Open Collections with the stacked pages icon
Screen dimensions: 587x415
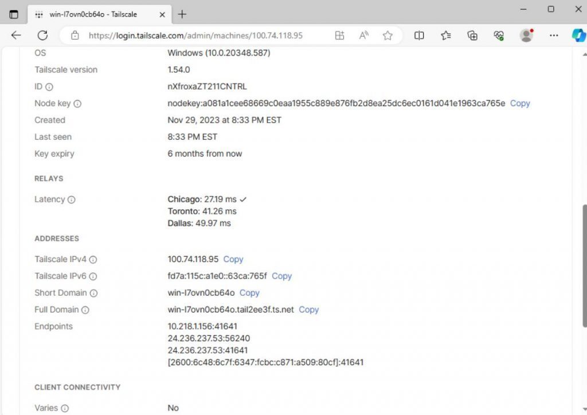(x=472, y=35)
